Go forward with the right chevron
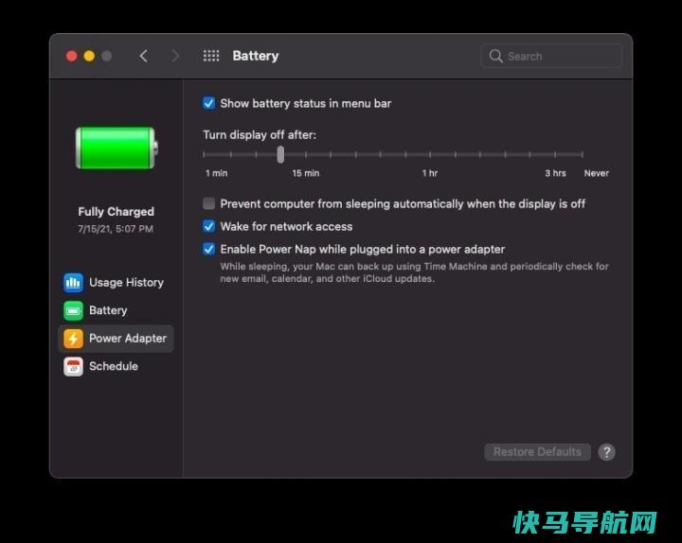This screenshot has height=543, width=682. [175, 56]
